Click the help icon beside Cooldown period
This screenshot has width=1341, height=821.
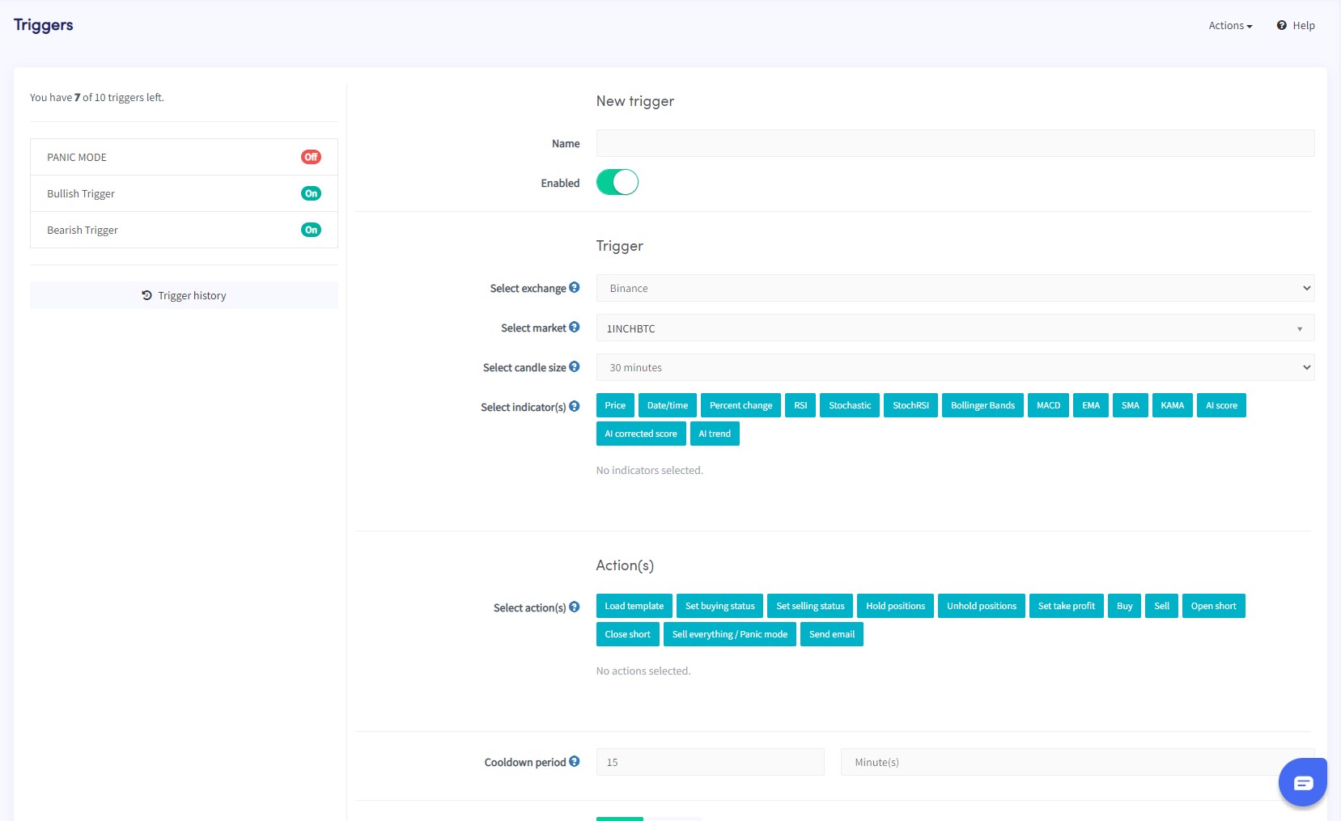[574, 761]
